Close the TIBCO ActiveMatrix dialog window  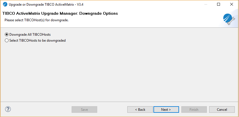(231, 5)
